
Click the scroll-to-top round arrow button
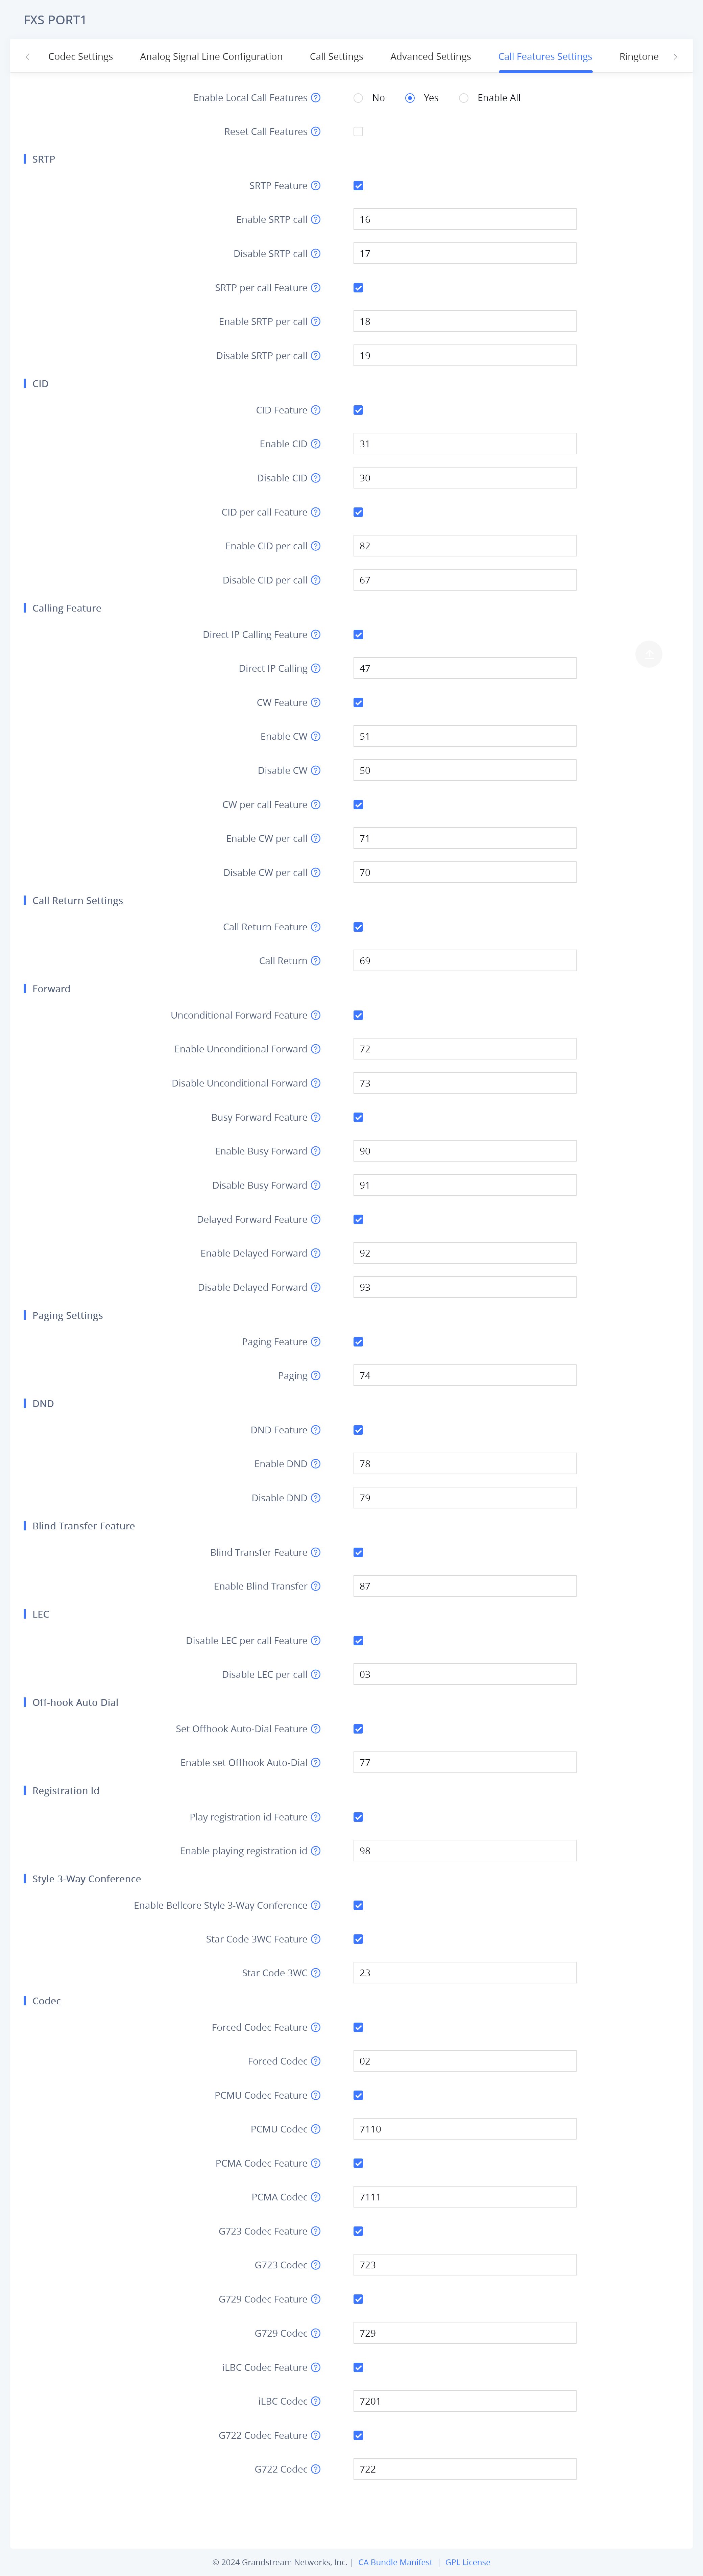point(649,654)
